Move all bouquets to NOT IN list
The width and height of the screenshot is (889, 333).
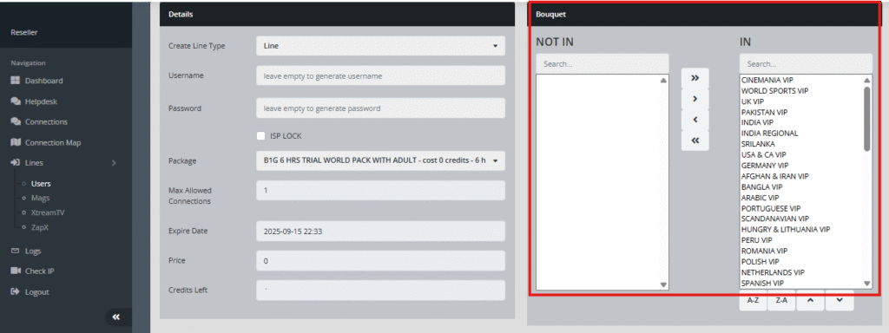click(695, 141)
